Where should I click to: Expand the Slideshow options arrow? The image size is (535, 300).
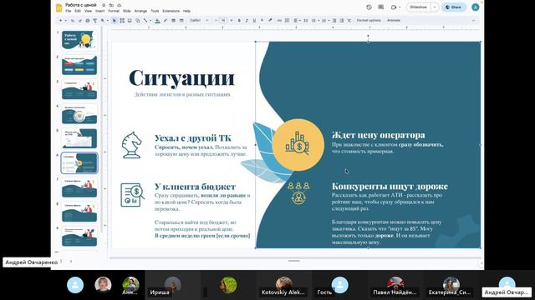pos(435,7)
